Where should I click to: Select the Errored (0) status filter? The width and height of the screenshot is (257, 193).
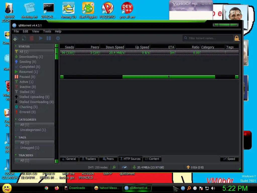34,112
